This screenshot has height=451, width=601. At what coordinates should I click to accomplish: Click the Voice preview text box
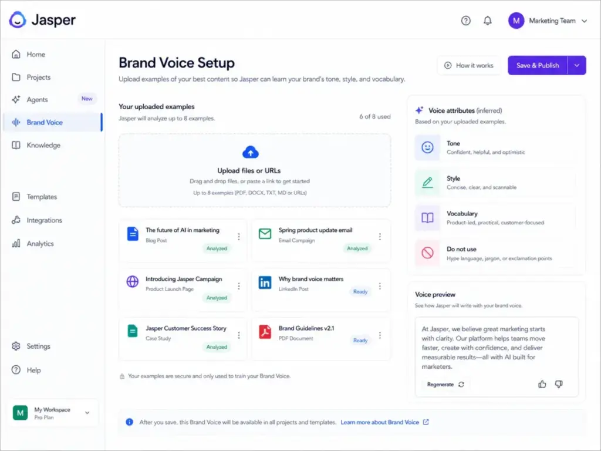click(x=497, y=356)
